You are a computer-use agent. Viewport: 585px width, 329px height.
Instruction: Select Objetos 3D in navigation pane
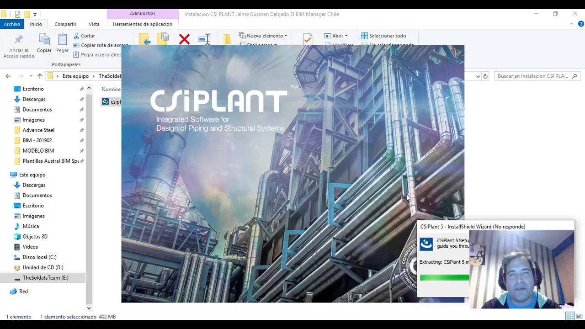coord(35,237)
